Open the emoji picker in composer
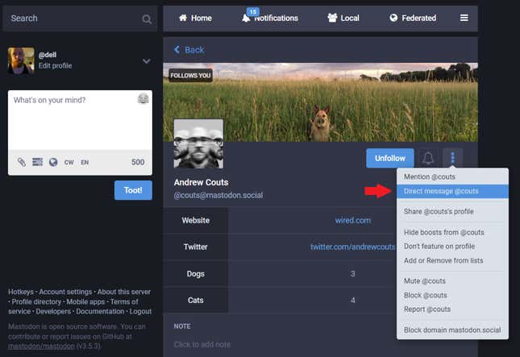520x357 pixels. pyautogui.click(x=143, y=99)
